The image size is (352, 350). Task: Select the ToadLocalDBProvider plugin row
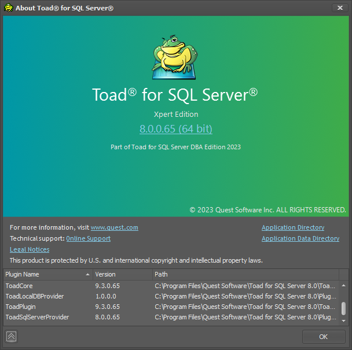coord(171,296)
